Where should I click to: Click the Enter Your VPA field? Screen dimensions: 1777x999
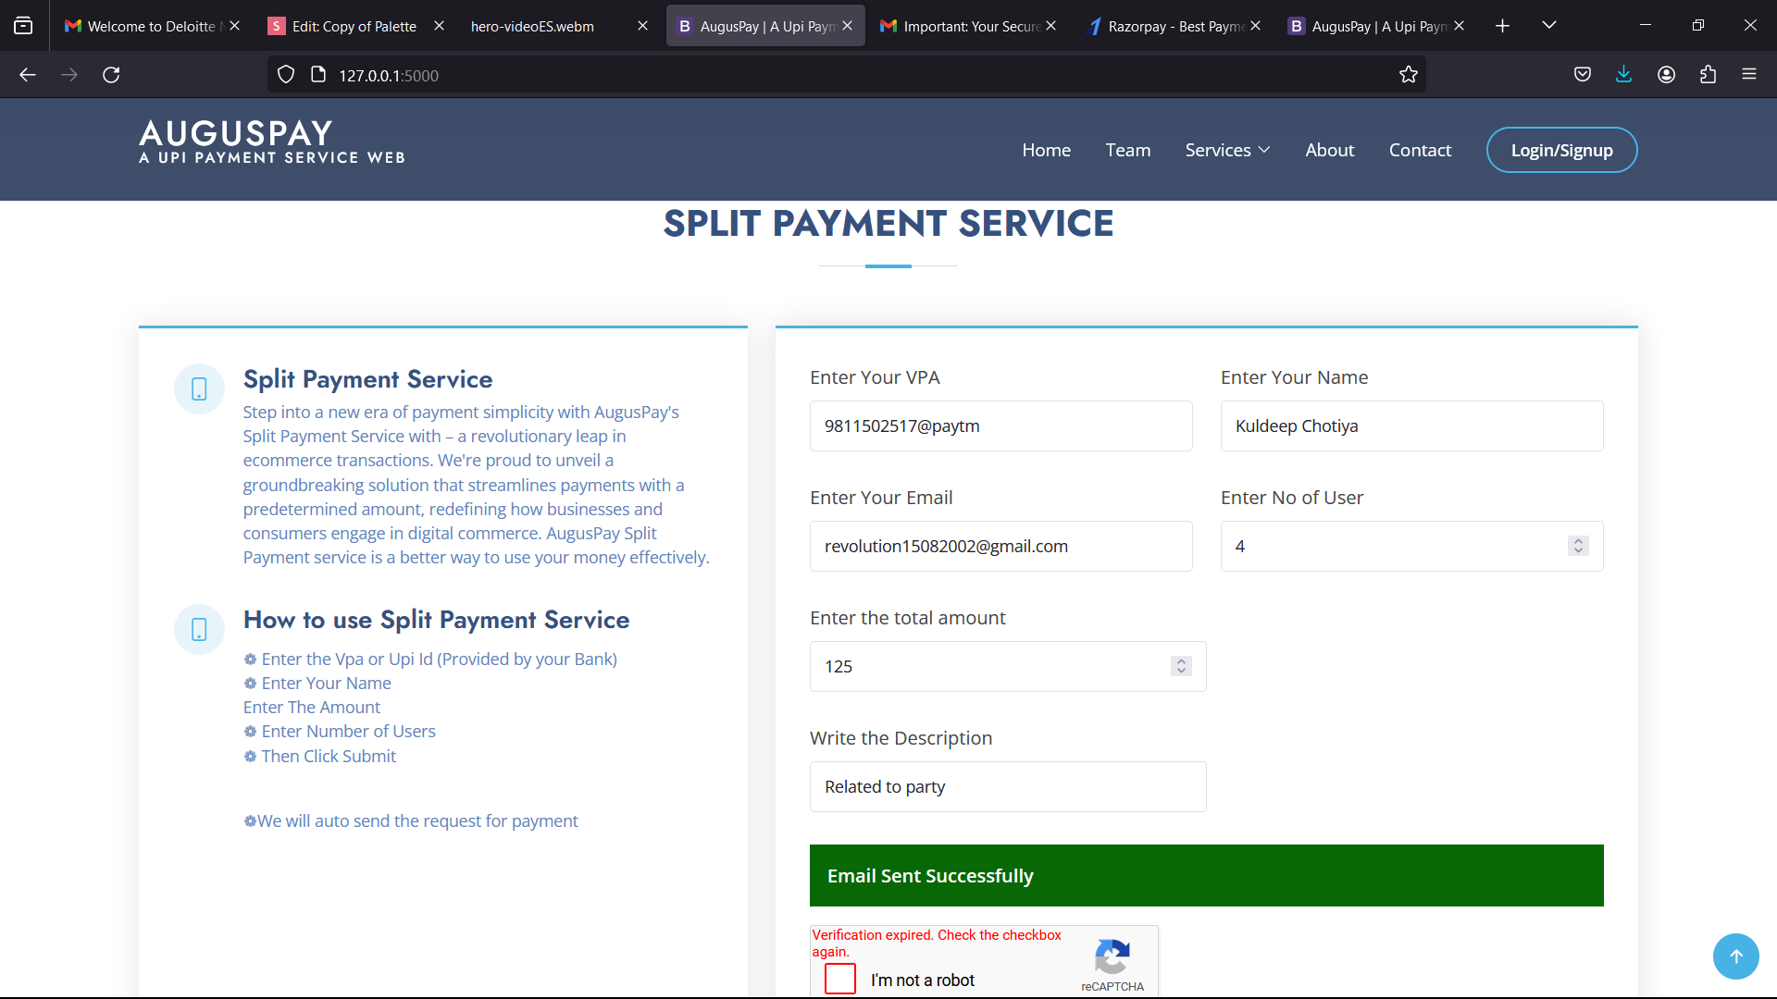point(1000,425)
